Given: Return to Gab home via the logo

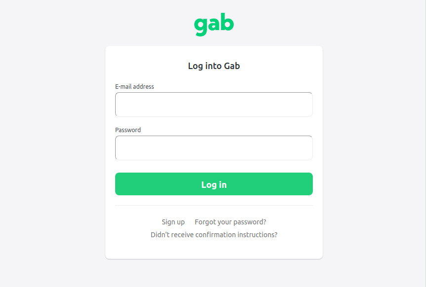Looking at the screenshot, I should pos(213,25).
